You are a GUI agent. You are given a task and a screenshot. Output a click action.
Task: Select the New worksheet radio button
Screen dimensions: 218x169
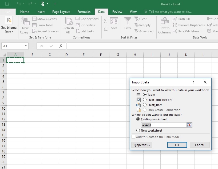[x=138, y=130]
